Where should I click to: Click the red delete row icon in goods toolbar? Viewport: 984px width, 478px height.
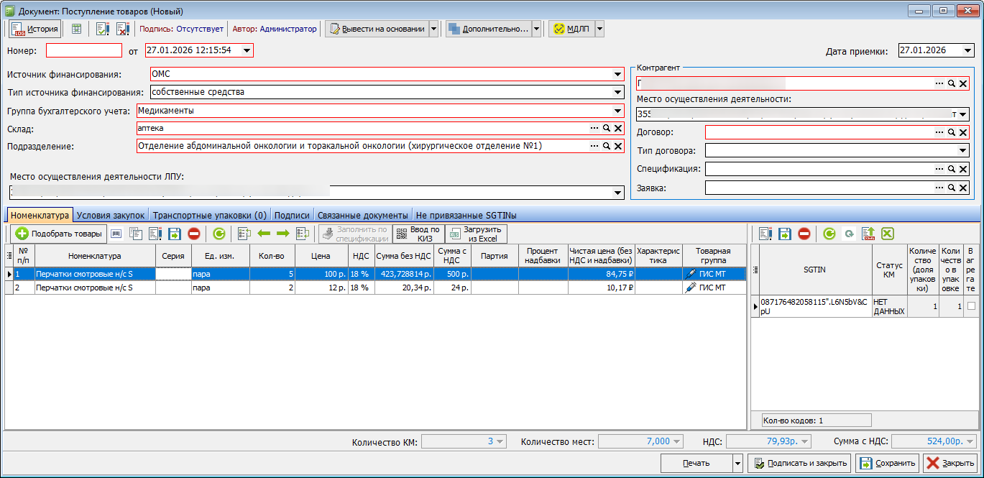click(x=193, y=234)
